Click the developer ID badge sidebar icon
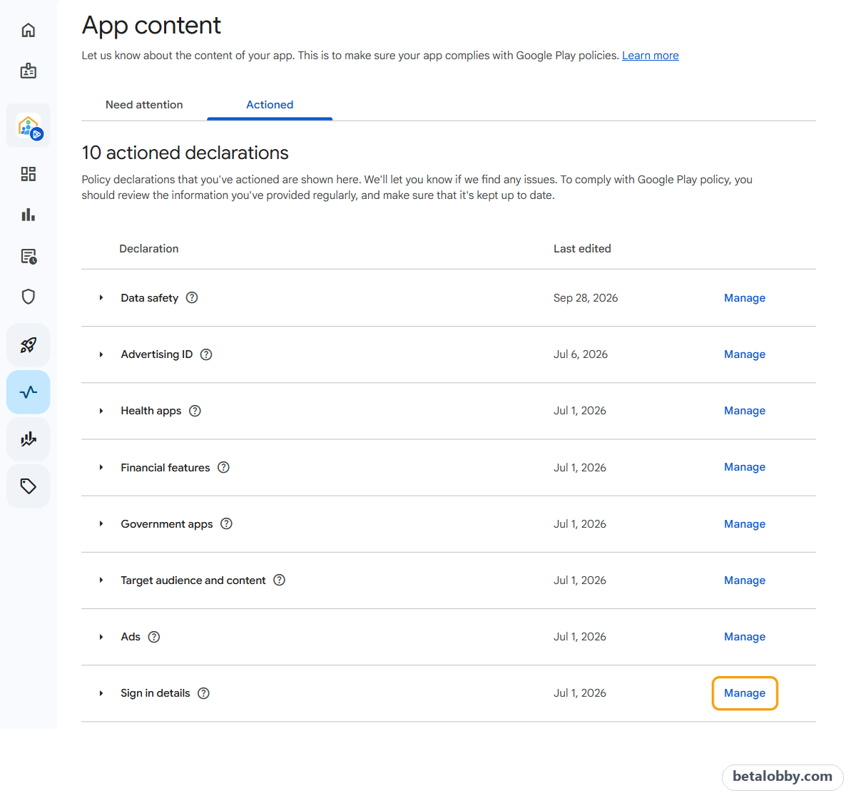 pos(29,71)
